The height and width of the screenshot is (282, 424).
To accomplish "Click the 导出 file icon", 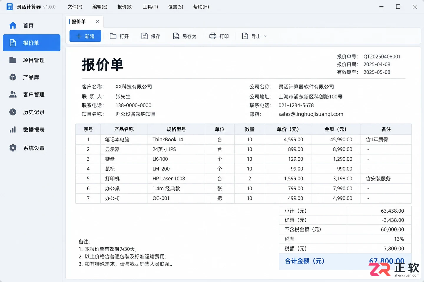I will (x=245, y=36).
